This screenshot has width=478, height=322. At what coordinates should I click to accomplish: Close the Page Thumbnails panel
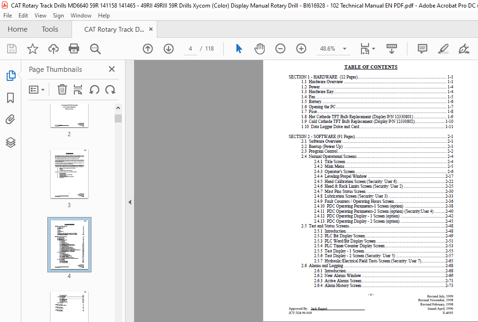[x=112, y=69]
